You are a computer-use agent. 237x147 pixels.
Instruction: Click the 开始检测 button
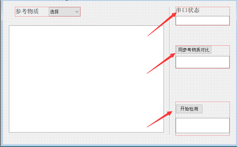click(189, 109)
